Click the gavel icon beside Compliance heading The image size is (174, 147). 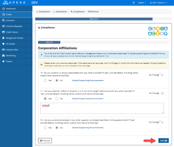point(39,28)
